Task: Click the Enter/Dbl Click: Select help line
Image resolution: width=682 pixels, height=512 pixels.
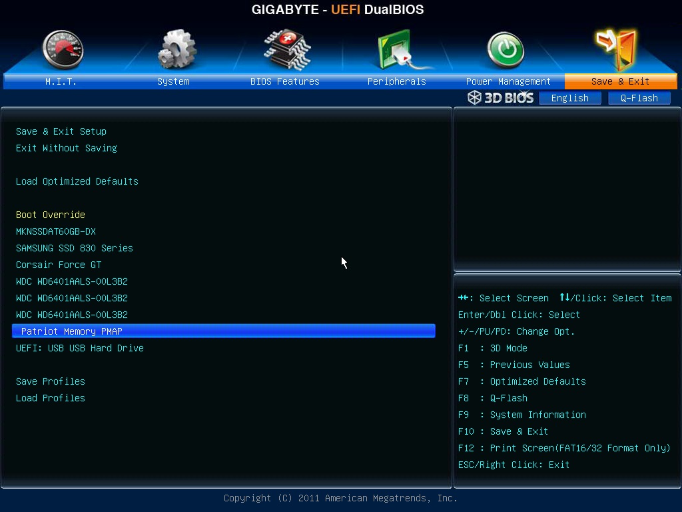Action: coord(519,315)
